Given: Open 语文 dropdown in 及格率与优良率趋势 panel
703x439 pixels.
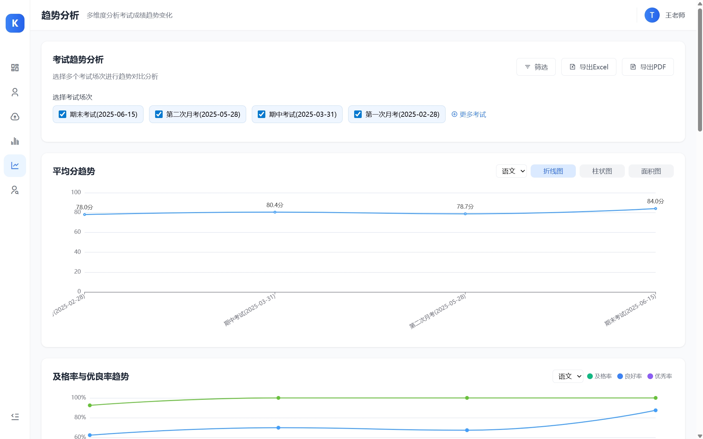Looking at the screenshot, I should (568, 376).
